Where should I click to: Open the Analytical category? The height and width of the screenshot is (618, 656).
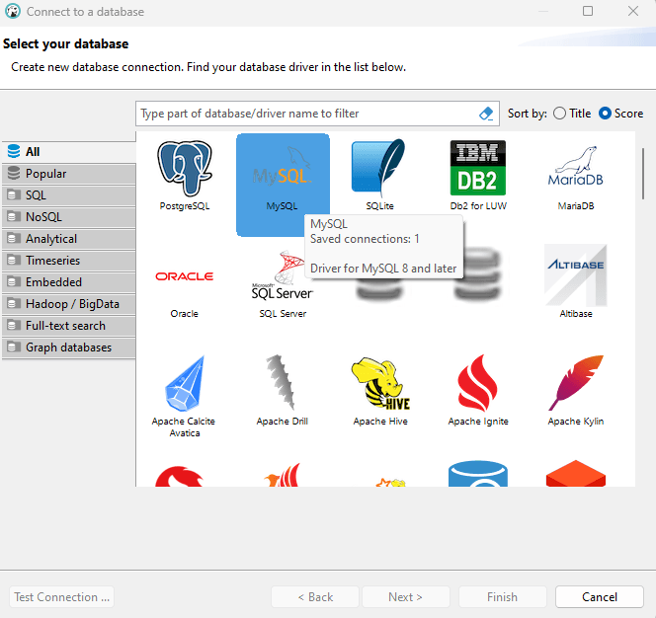pos(69,239)
